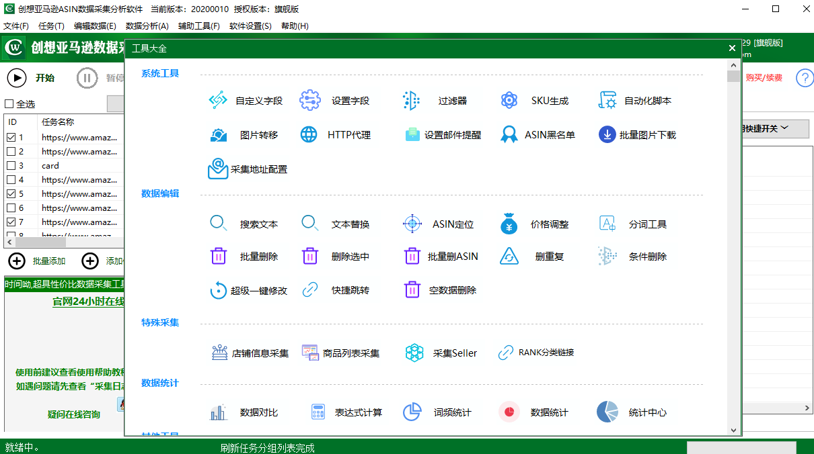The height and width of the screenshot is (454, 814).
Task: Open the 价格调整 tool
Action: point(535,224)
